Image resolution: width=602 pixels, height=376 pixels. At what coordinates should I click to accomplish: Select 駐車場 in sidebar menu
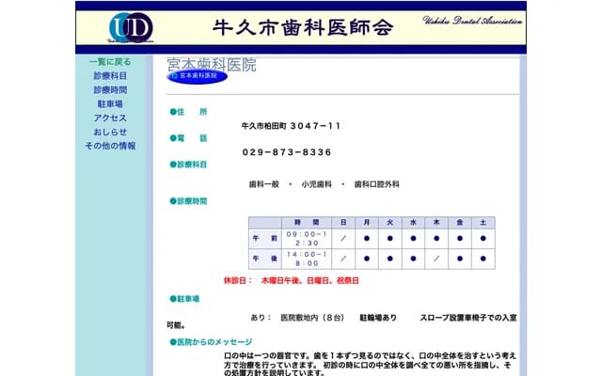click(x=110, y=104)
